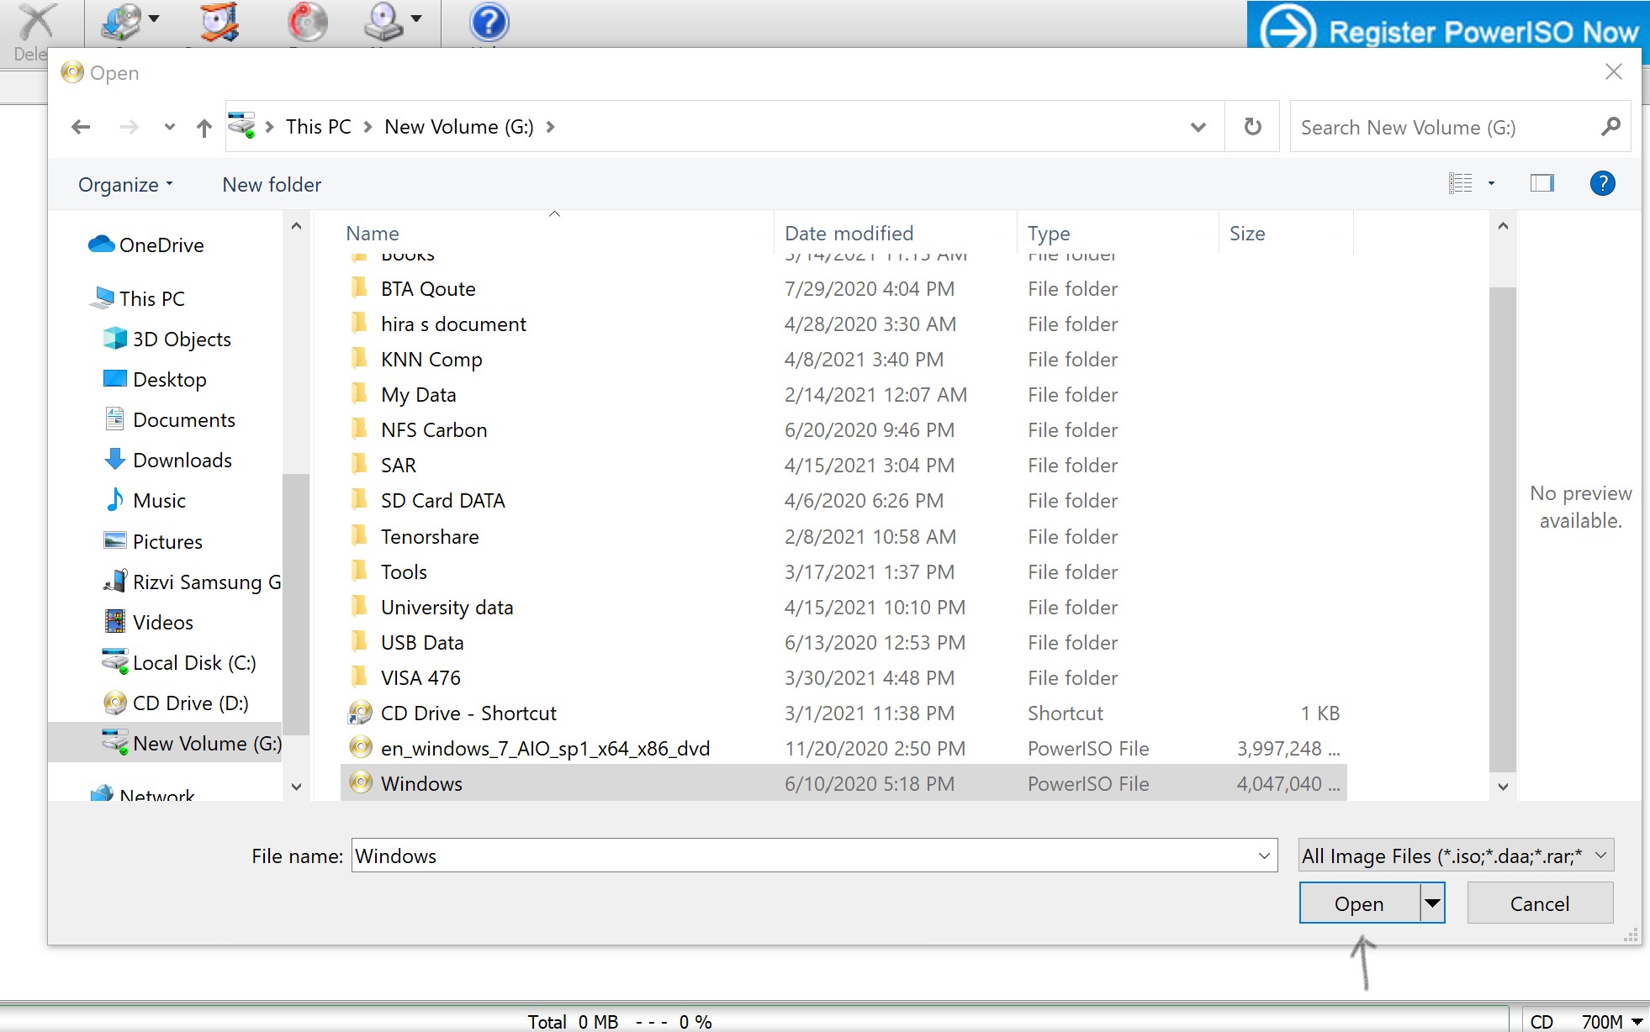Open Videos in sidebar
1650x1032 pixels.
coord(148,623)
